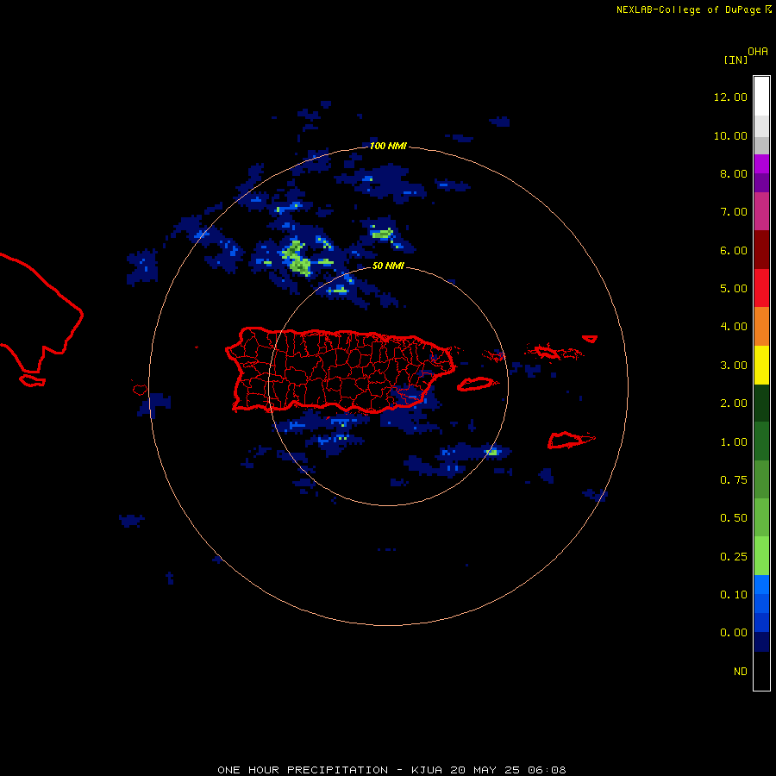Screen dimensions: 776x776
Task: Click the 4.00 legend value
Action: point(734,327)
